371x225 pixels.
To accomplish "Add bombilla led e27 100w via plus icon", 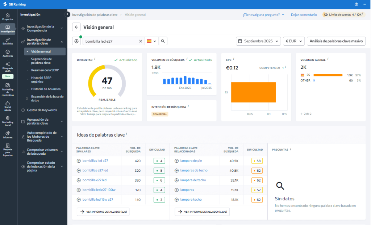I will point(79,190).
